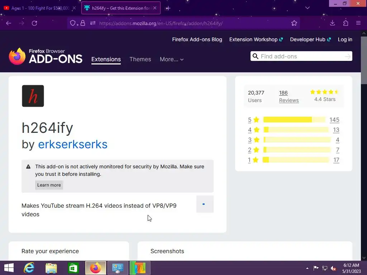Open the Extensions section

106,59
